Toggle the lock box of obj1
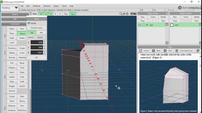 [x=144, y=25]
